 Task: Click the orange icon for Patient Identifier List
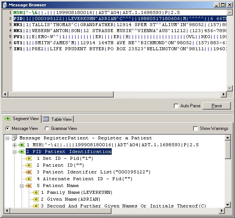[29, 172]
